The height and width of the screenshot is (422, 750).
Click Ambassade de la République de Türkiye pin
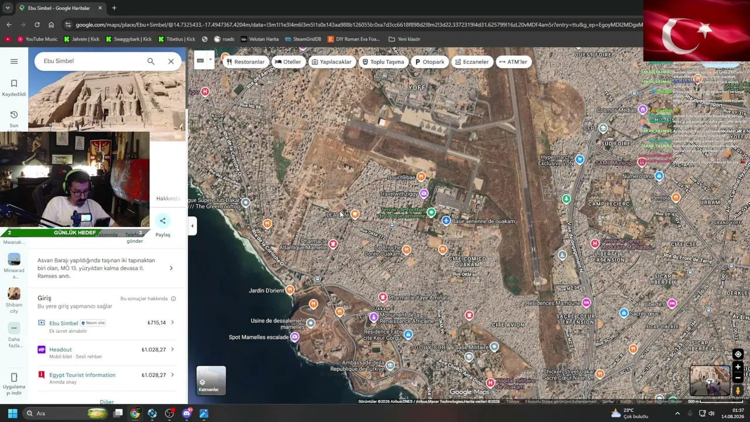[390, 366]
